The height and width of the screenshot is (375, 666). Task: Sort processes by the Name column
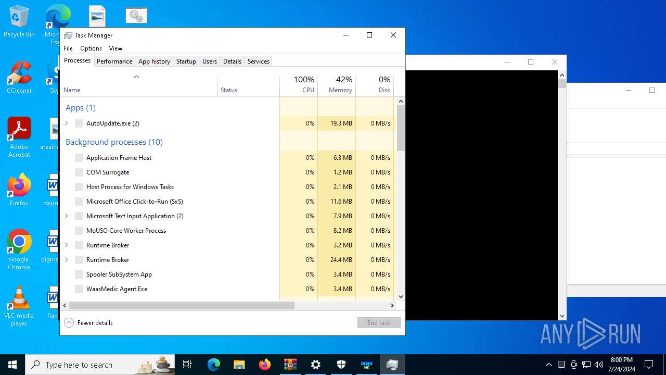coord(139,85)
